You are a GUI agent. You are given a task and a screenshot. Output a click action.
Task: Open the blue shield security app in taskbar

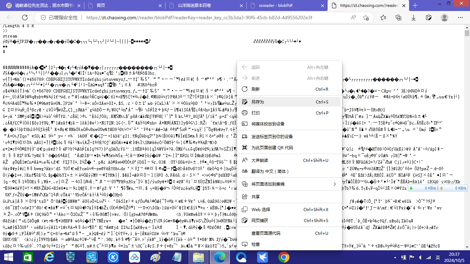[71, 257]
